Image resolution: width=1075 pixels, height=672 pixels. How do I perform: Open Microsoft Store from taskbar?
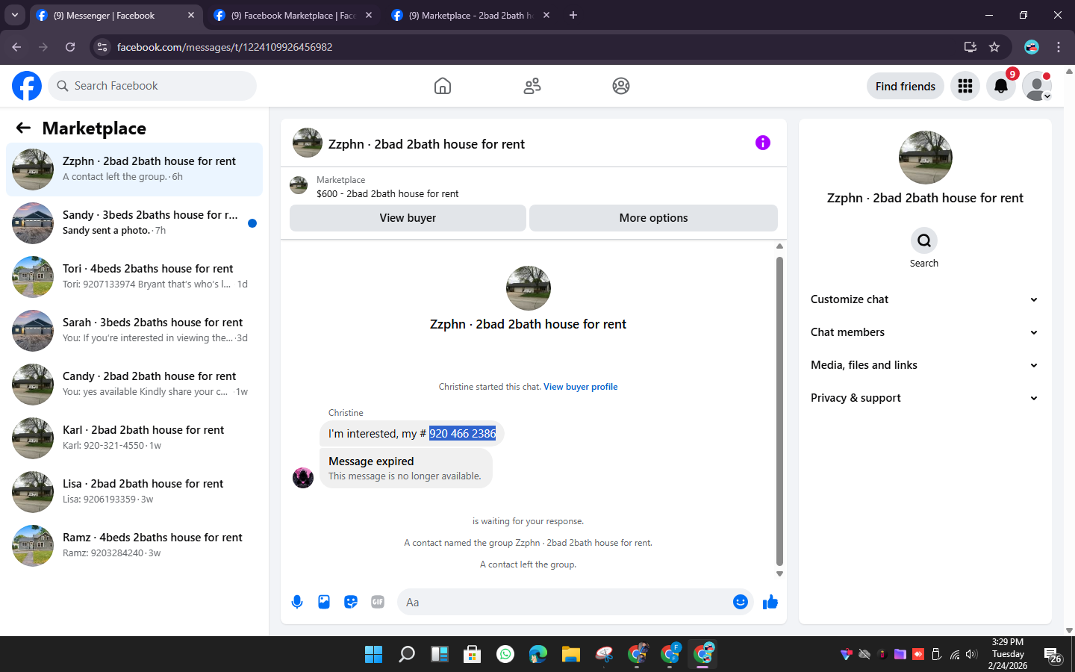(472, 654)
